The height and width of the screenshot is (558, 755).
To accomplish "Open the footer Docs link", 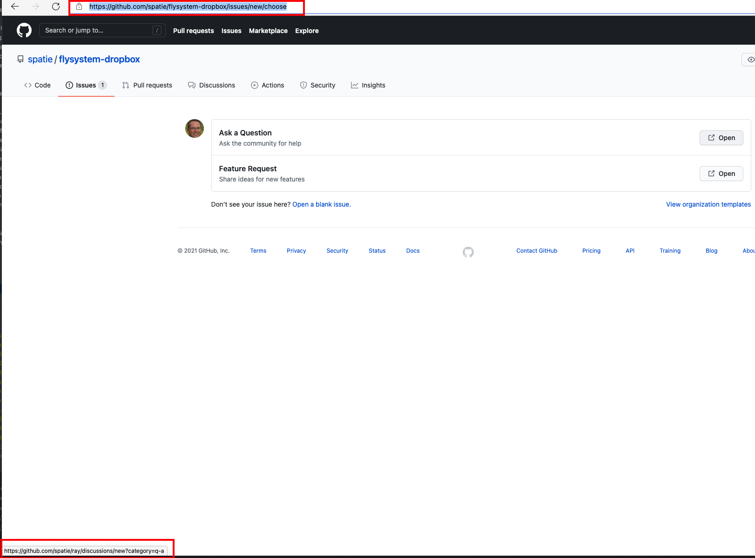I will click(413, 251).
